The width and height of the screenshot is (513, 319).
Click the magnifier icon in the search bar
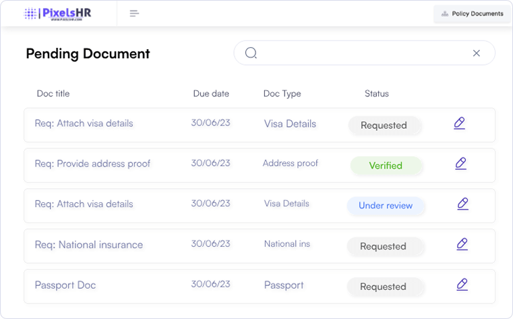251,53
